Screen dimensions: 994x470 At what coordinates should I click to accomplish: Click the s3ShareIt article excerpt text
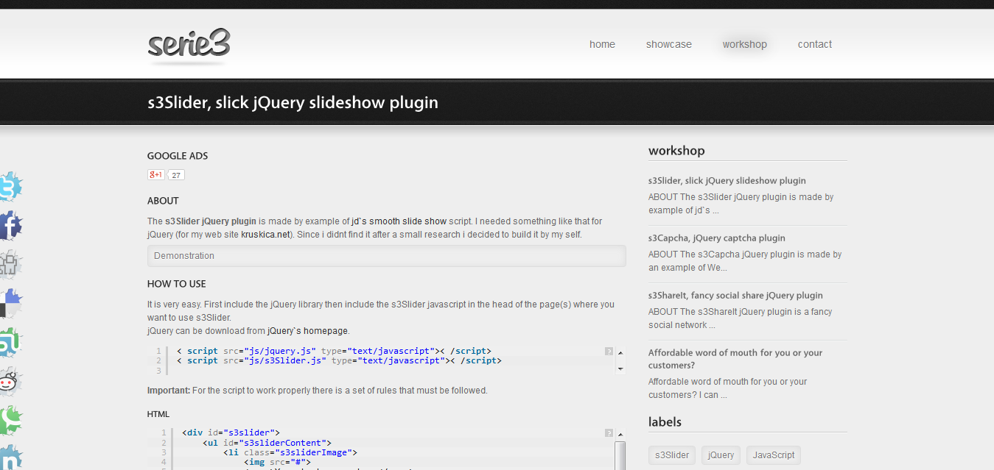click(x=741, y=318)
